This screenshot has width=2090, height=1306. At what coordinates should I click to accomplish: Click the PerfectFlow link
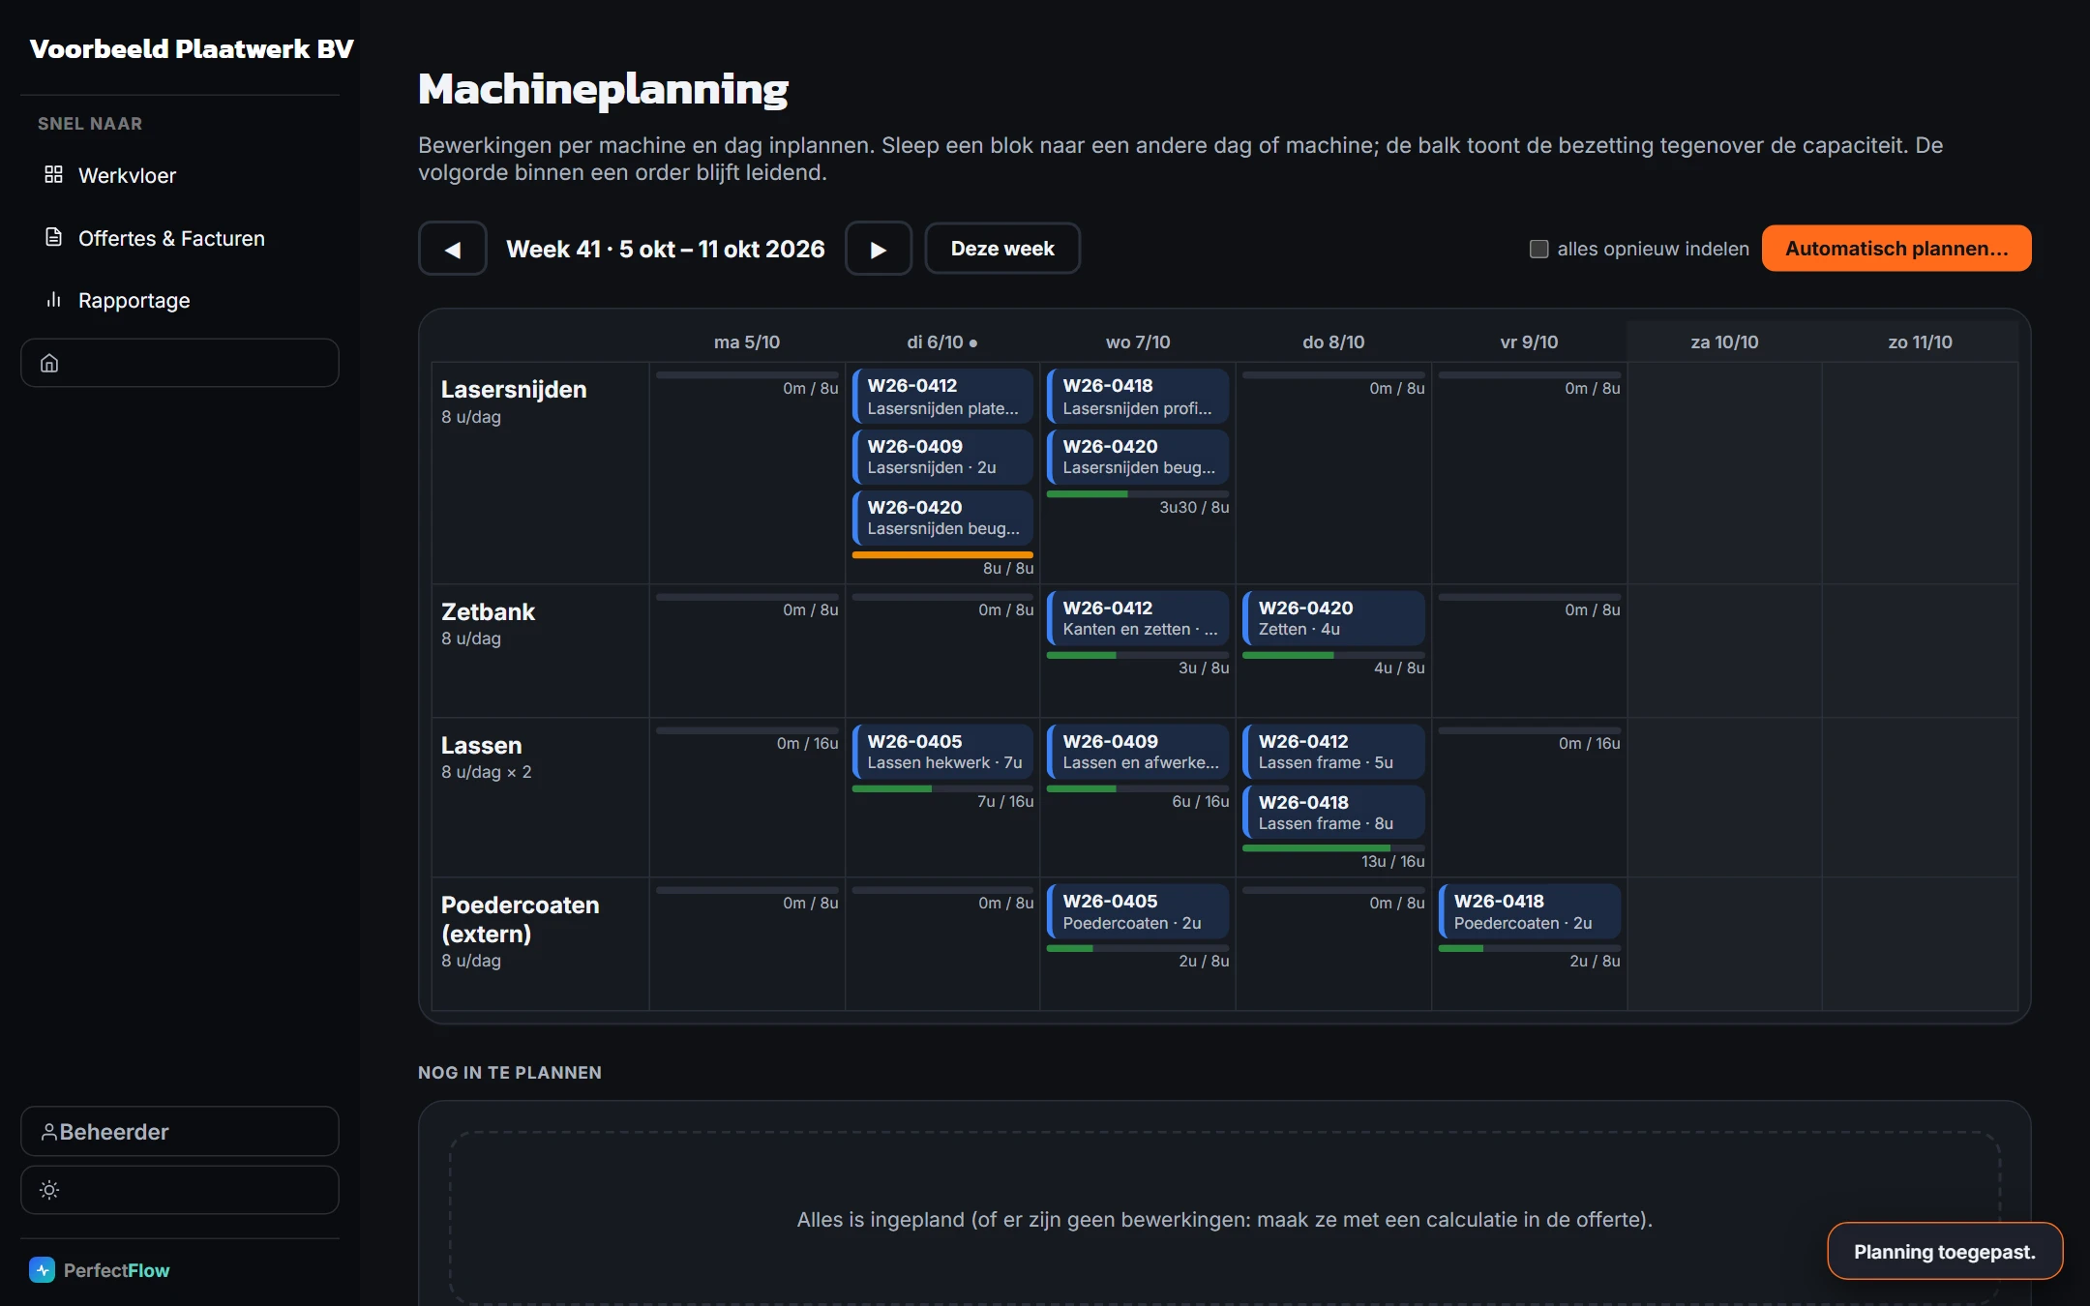click(100, 1270)
